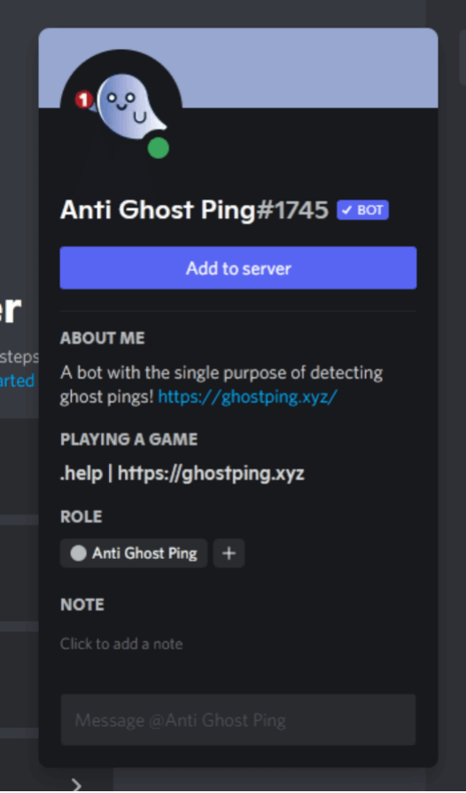Click the Anti Ghost Ping username text
Viewport: 466px width, 793px height.
(158, 210)
